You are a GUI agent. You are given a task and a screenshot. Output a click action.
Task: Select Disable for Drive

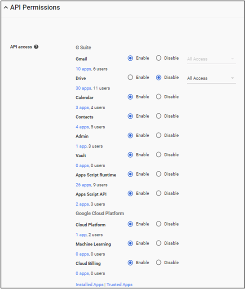[x=158, y=77]
